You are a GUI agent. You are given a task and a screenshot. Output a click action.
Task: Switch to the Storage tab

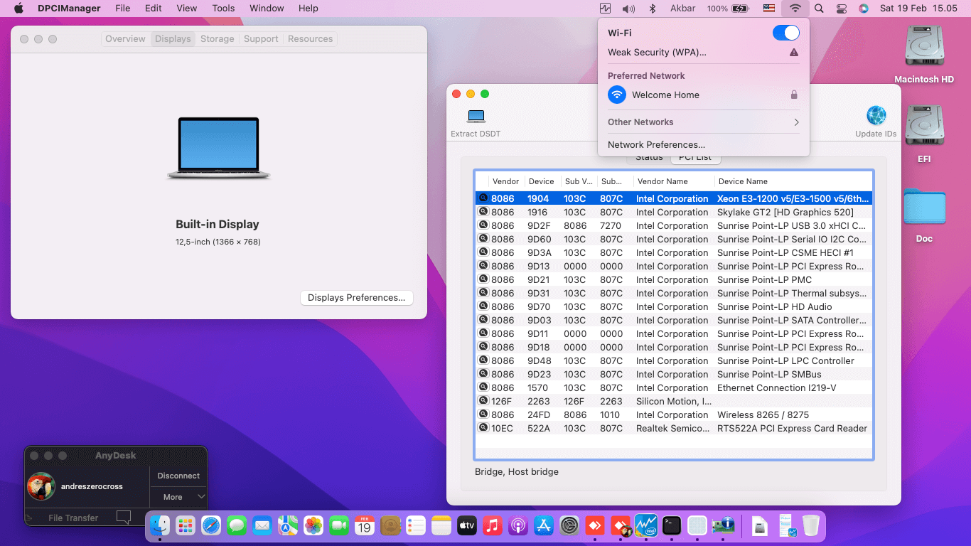point(218,39)
